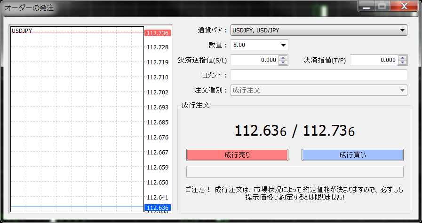Click the コメント label
Image resolution: width=422 pixels, height=223 pixels.
[x=215, y=75]
